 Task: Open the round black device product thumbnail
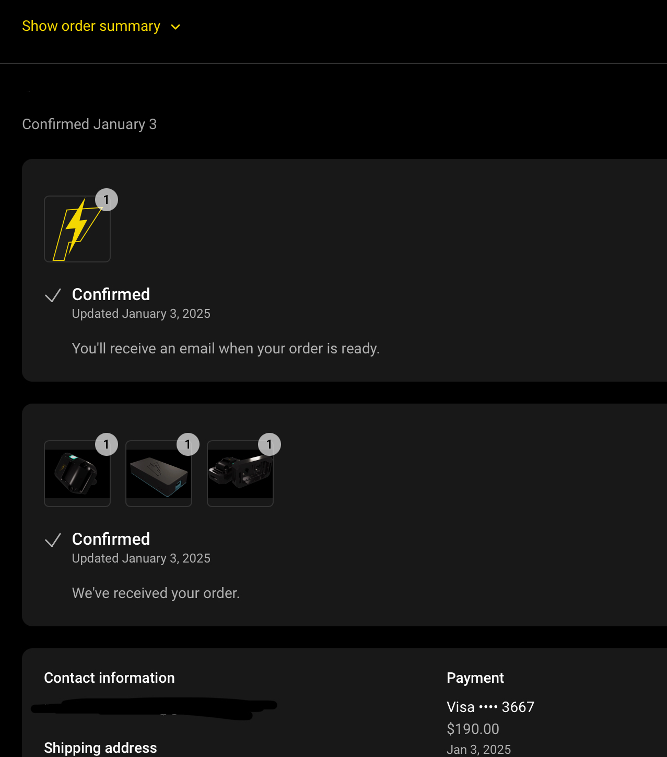pyautogui.click(x=77, y=474)
